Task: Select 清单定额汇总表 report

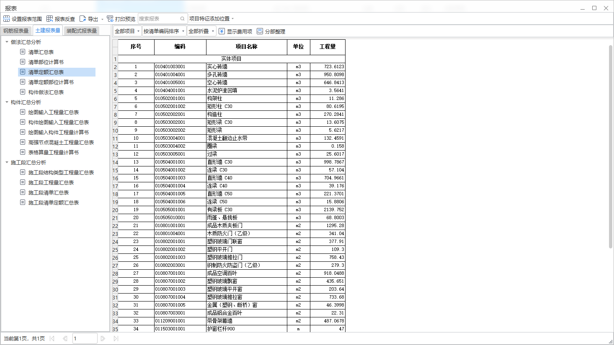Action: [57, 72]
